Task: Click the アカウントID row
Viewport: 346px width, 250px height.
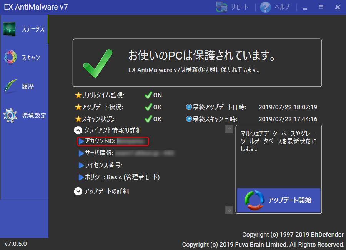Action: 113,141
